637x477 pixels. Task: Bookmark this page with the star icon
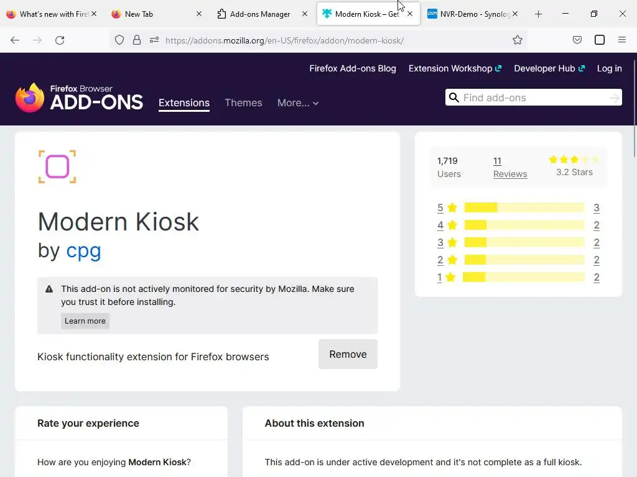click(517, 40)
